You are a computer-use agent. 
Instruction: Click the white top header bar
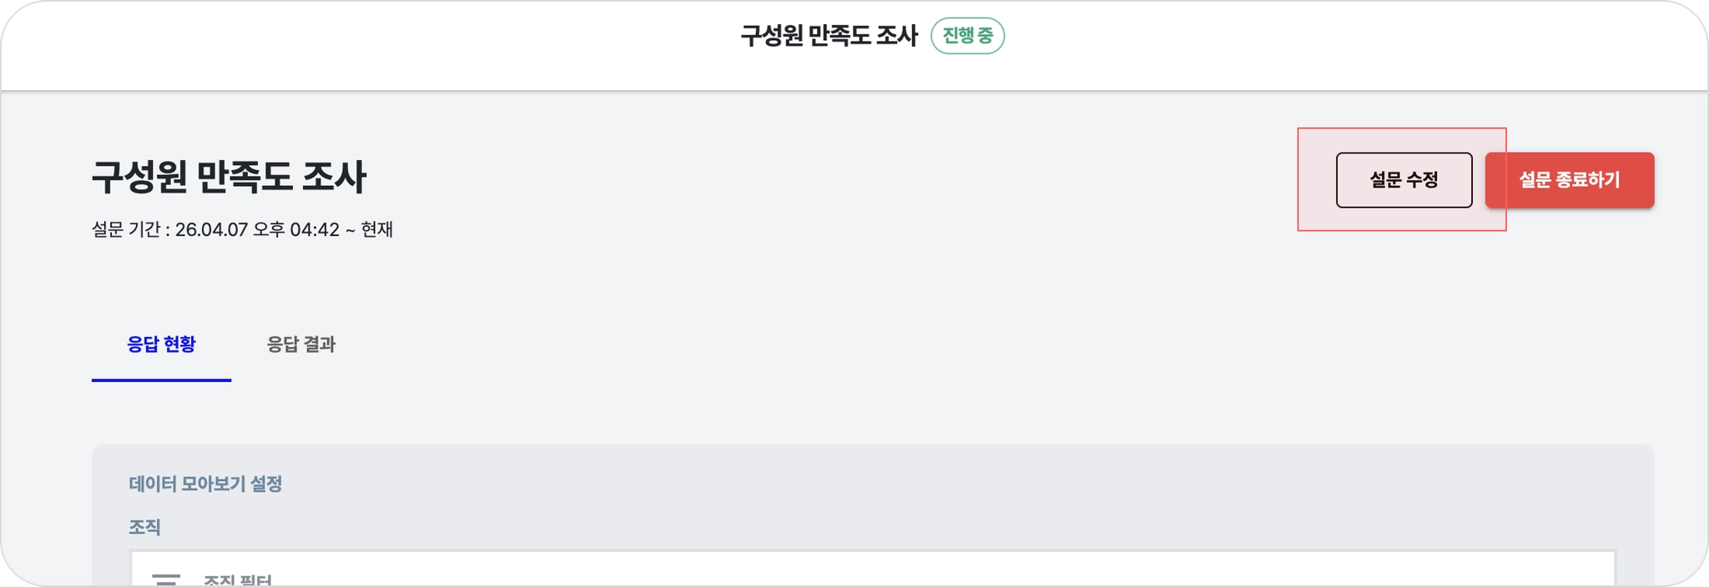pyautogui.click(x=417, y=46)
